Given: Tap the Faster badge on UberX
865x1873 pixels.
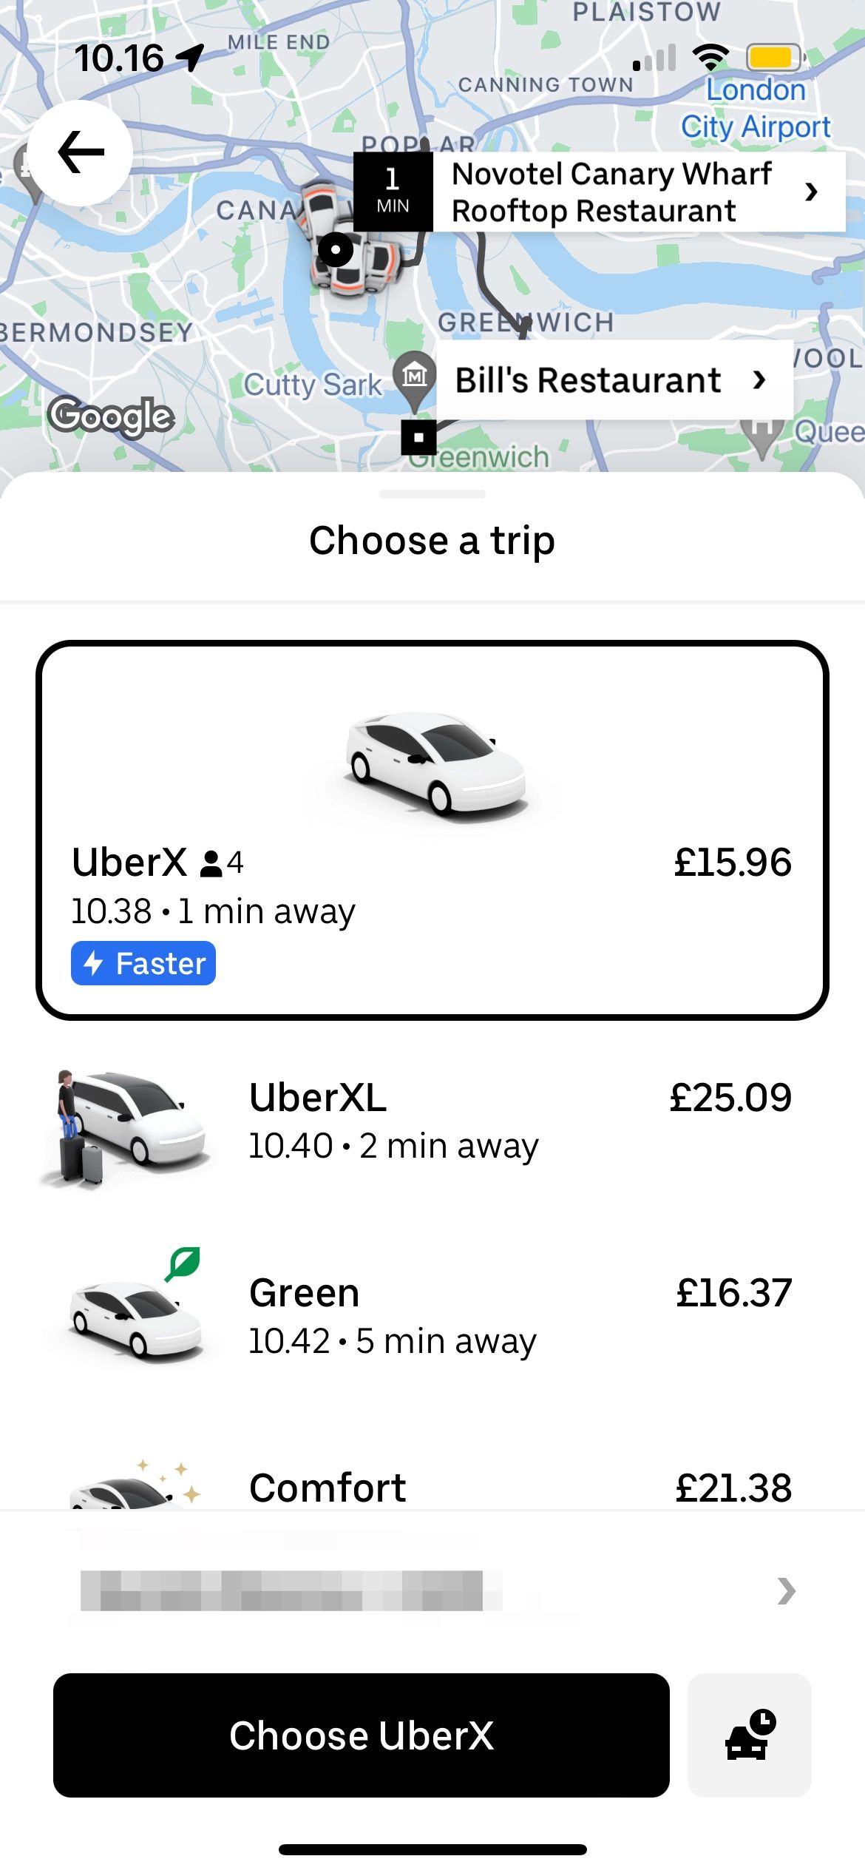Looking at the screenshot, I should pos(143,963).
